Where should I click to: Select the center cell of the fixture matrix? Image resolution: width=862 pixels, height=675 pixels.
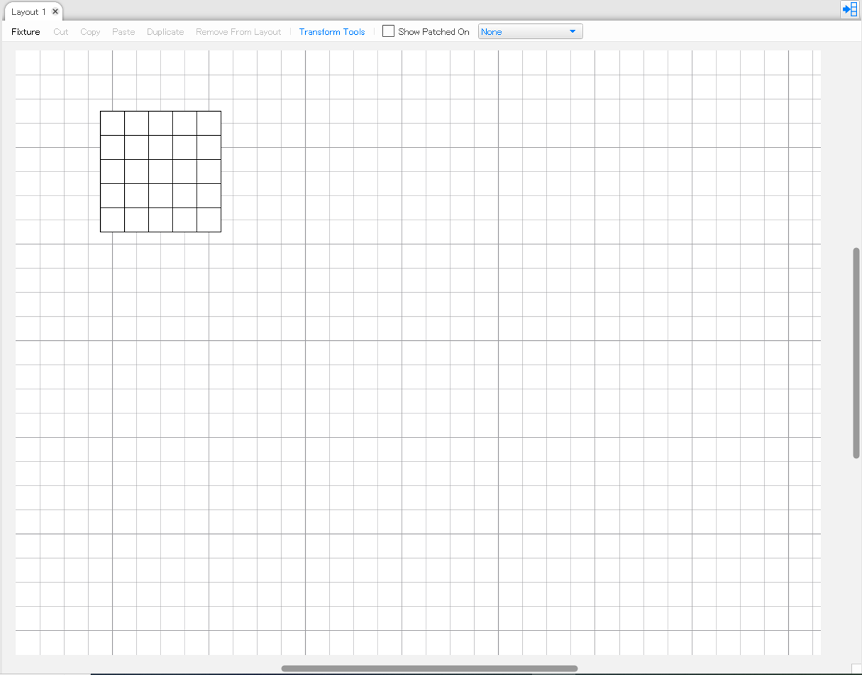(161, 172)
